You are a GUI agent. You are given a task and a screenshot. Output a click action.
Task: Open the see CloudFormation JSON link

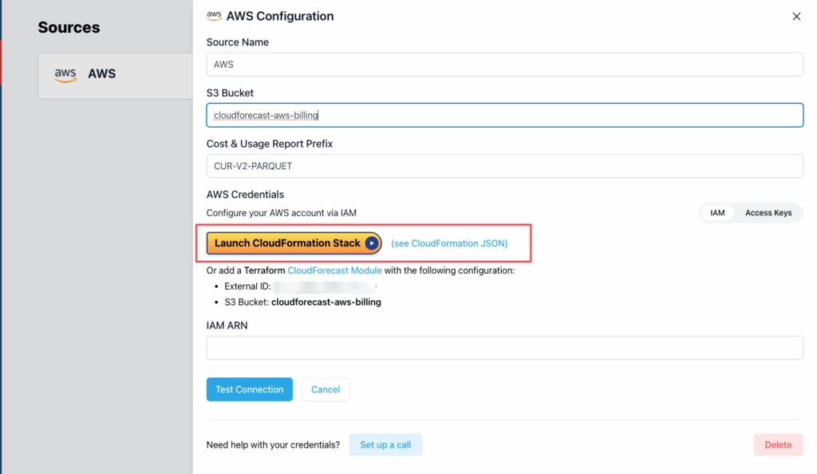pyautogui.click(x=449, y=243)
